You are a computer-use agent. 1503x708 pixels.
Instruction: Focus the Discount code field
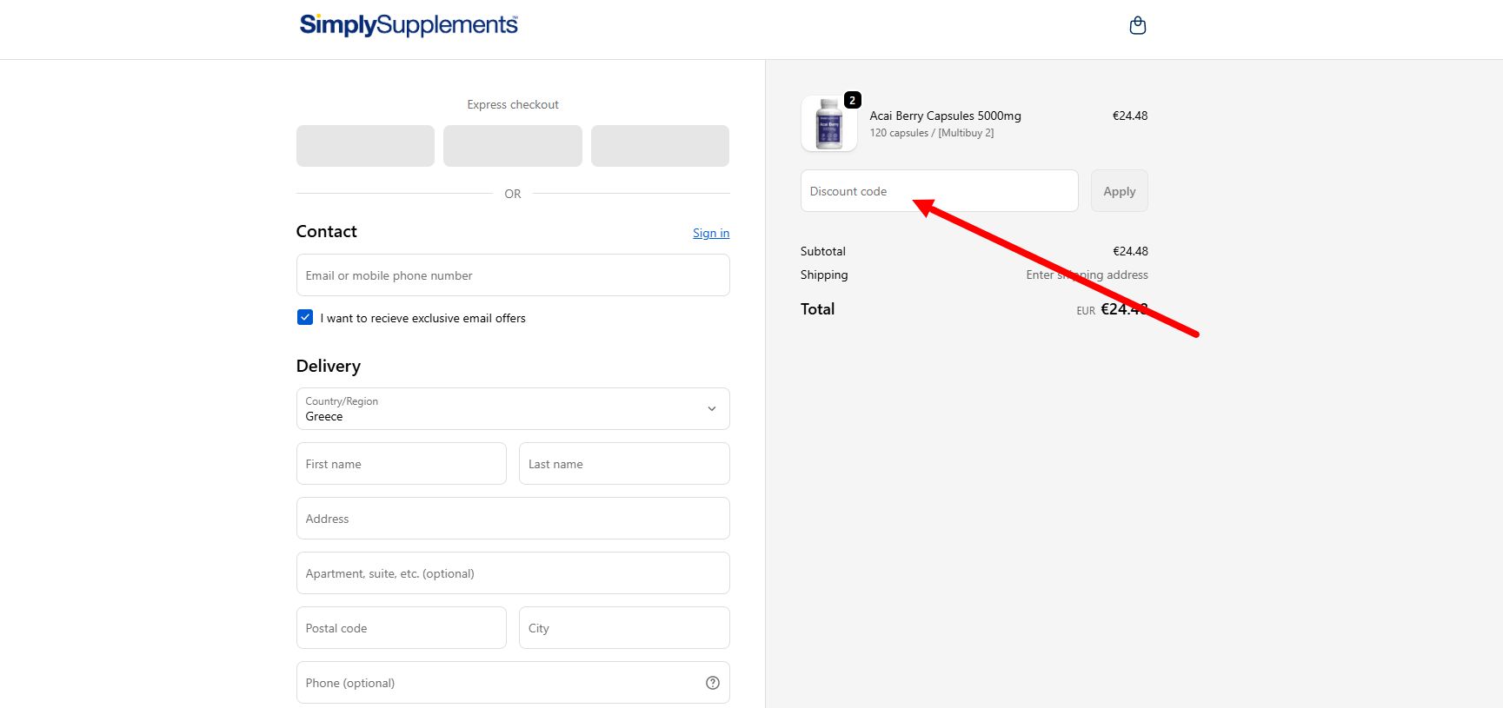(x=939, y=191)
